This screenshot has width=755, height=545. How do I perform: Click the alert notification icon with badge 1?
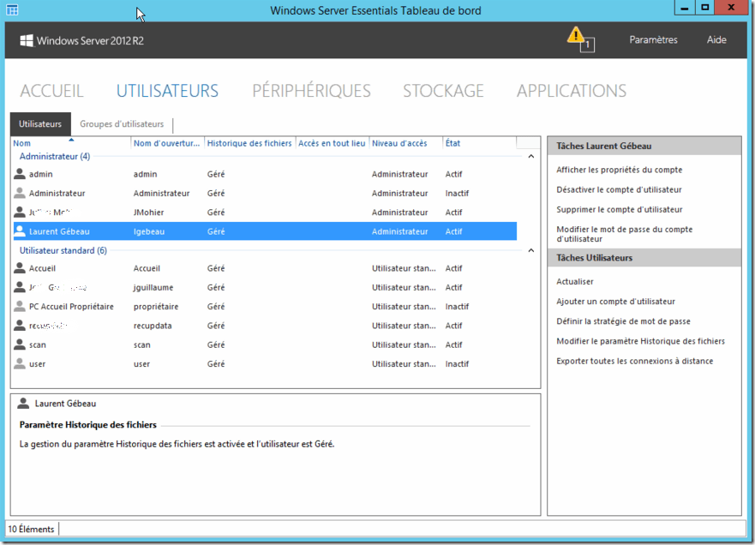point(576,37)
